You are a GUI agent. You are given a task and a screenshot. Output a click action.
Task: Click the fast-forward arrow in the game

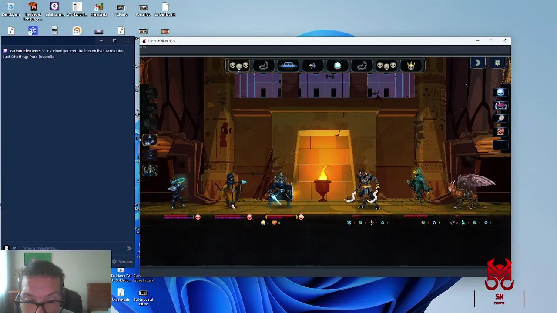[478, 63]
